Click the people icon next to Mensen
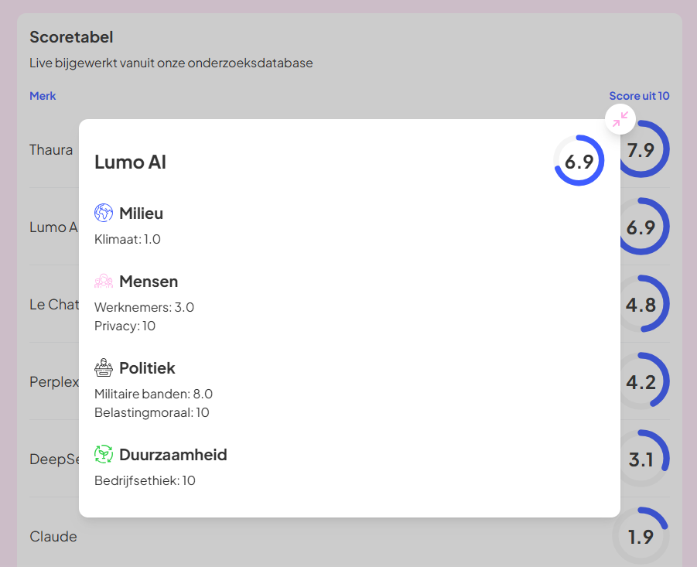 104,281
